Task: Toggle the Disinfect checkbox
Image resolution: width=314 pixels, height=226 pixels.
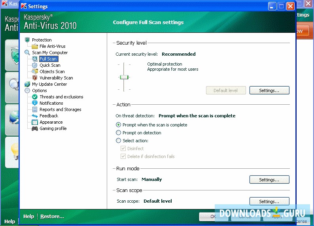Action: click(123, 149)
